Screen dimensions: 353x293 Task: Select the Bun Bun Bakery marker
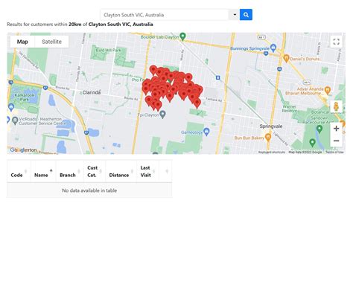268,137
